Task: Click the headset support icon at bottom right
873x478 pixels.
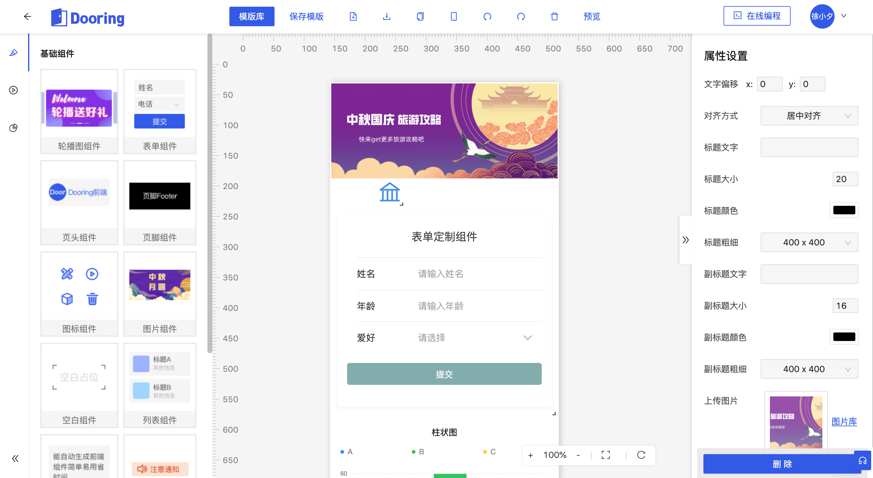Action: pyautogui.click(x=864, y=460)
